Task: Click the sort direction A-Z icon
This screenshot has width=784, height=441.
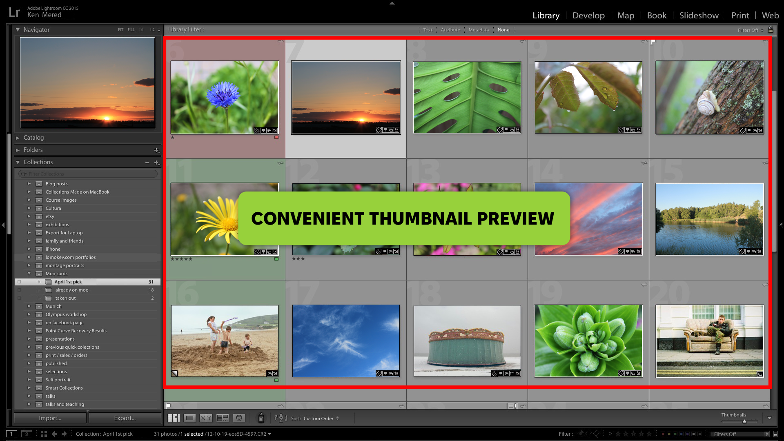Action: pos(281,418)
